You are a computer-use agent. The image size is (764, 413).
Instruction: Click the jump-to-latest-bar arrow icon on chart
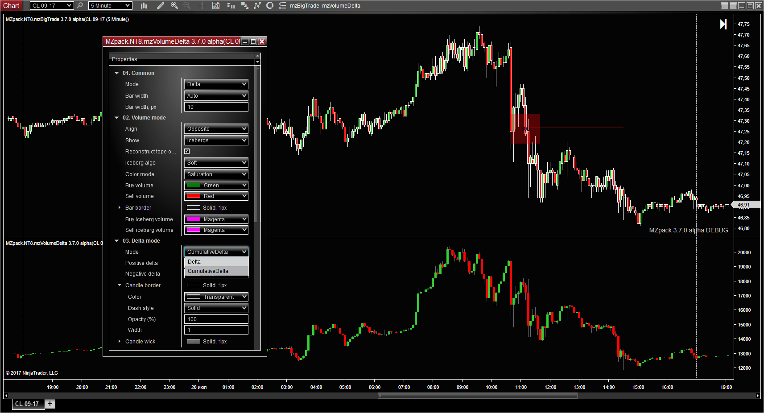(x=723, y=24)
